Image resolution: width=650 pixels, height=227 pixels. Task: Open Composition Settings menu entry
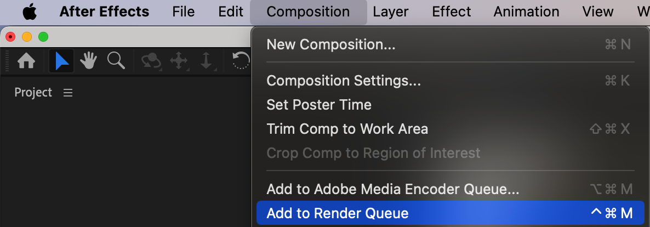click(x=344, y=81)
